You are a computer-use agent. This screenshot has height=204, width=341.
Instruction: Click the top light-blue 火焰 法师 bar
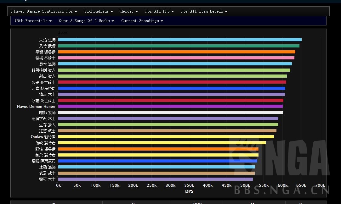coord(179,40)
